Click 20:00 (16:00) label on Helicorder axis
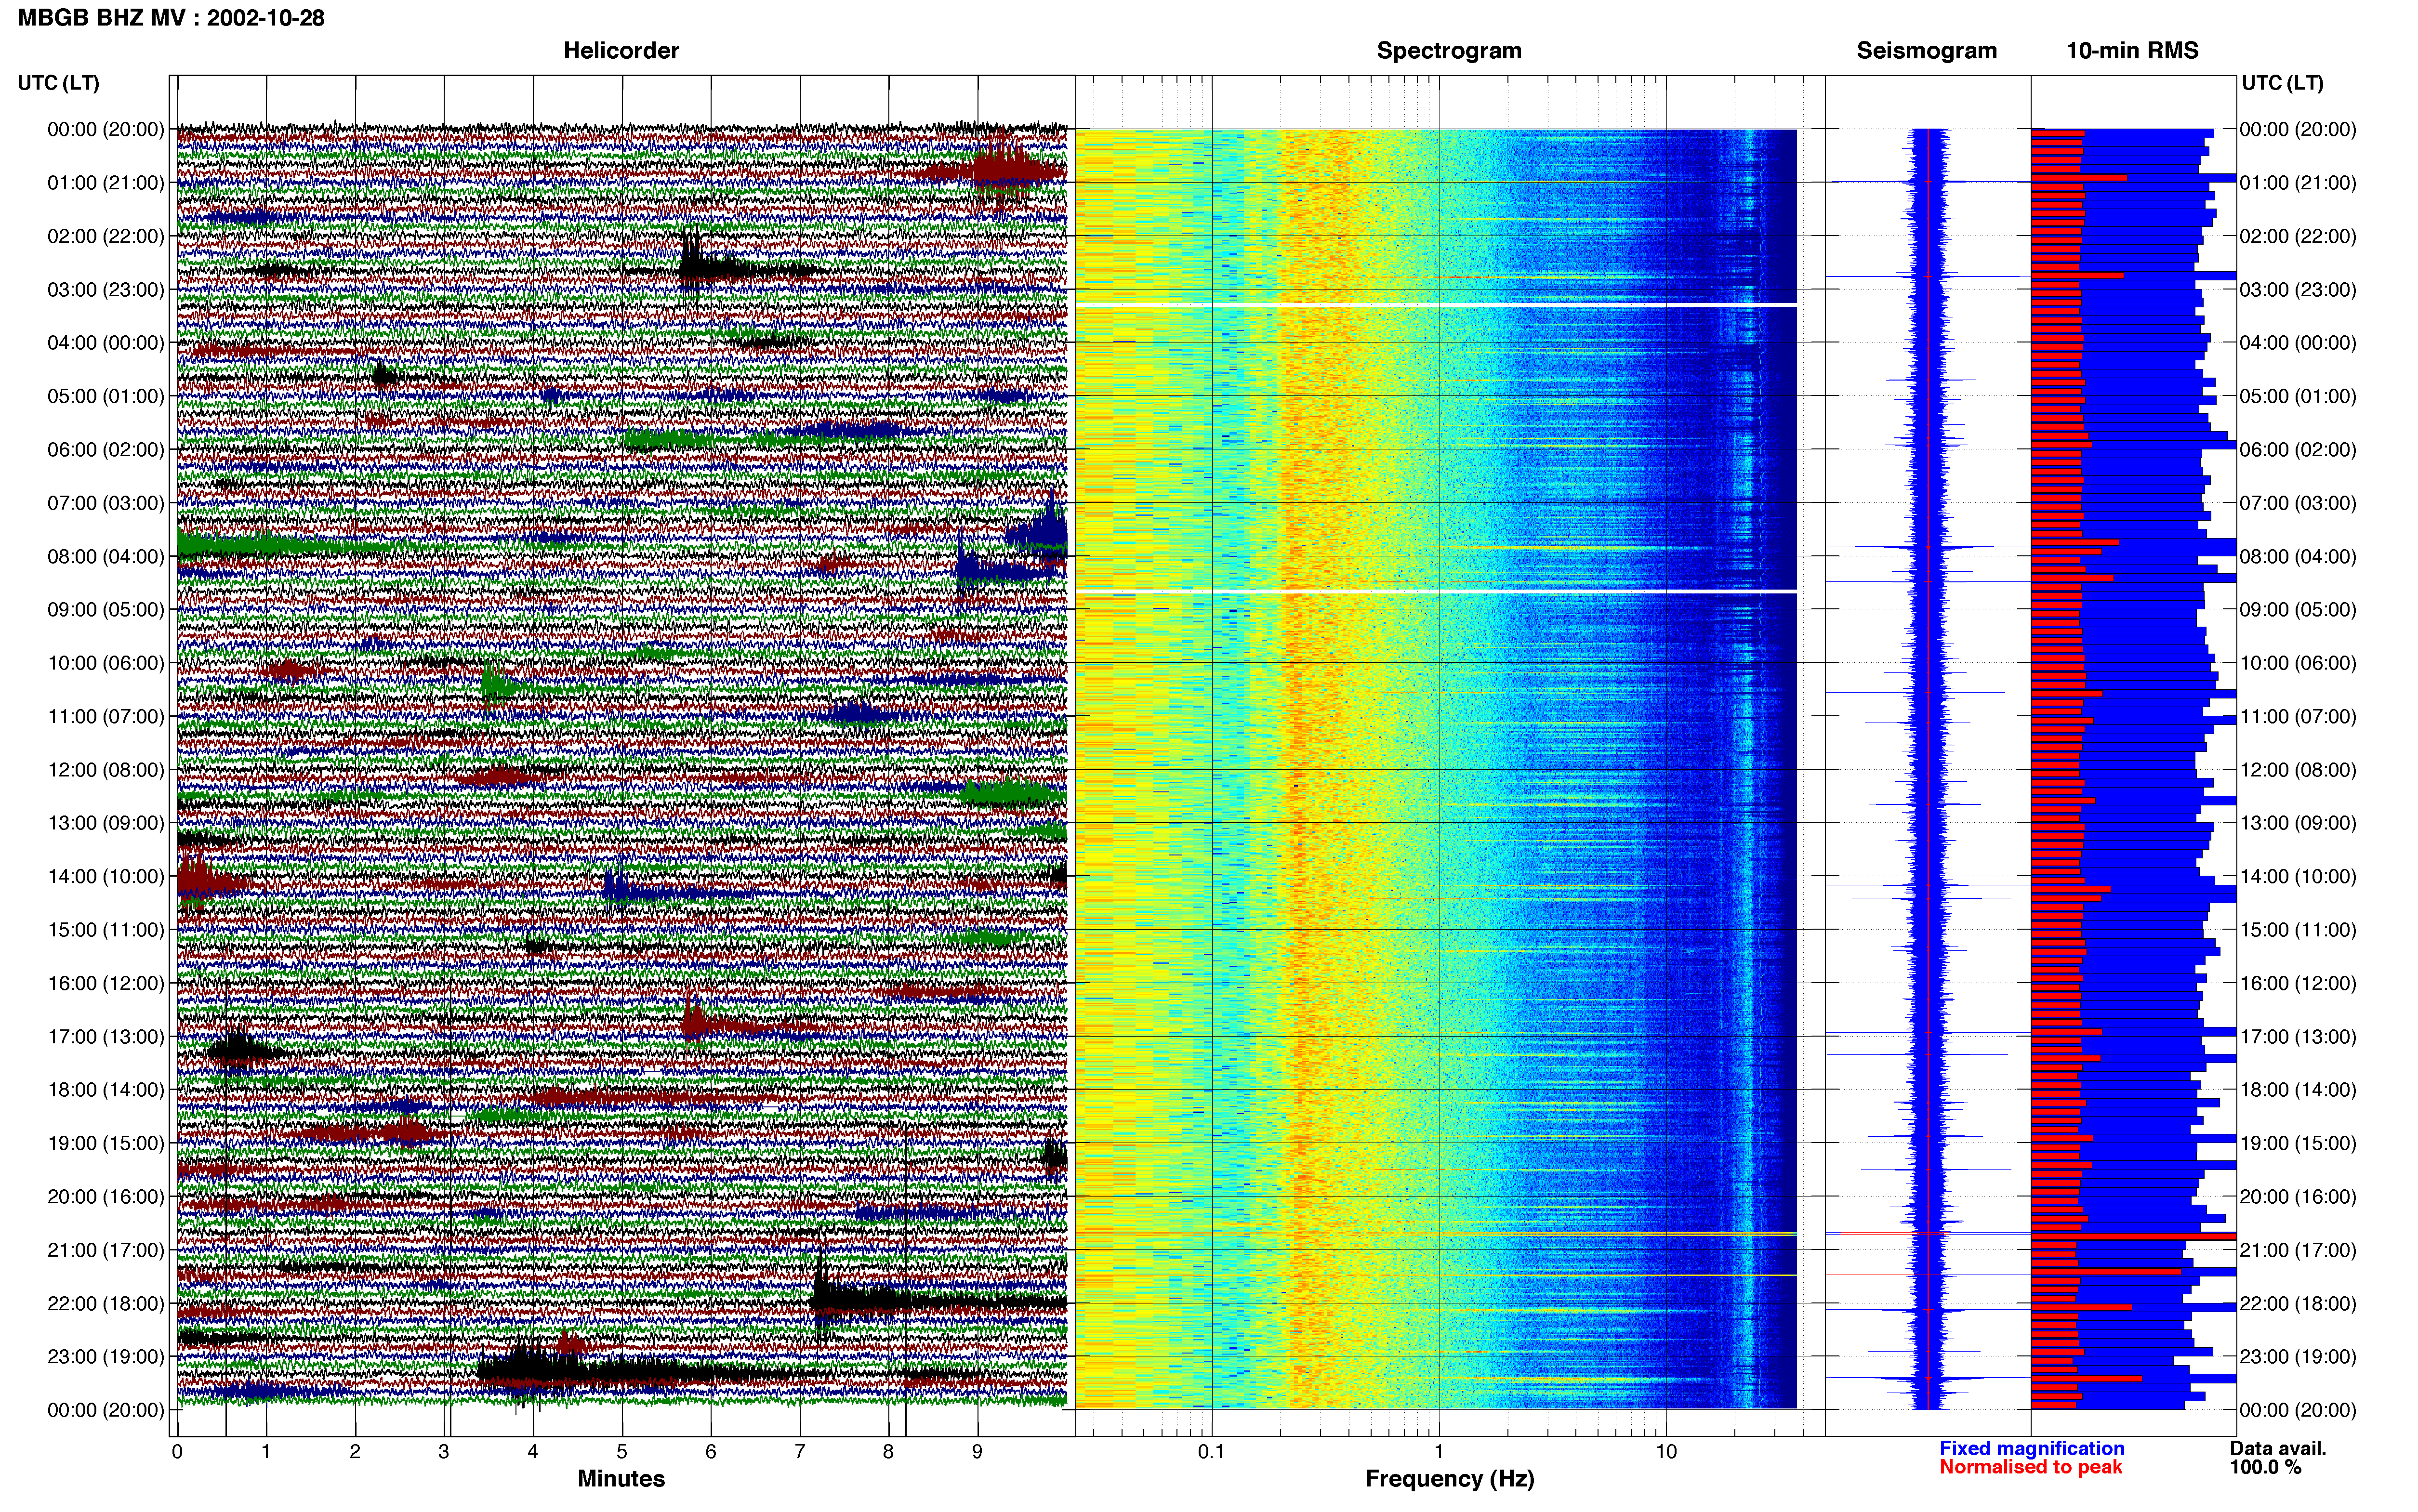The width and height of the screenshot is (2418, 1512). [x=105, y=1197]
